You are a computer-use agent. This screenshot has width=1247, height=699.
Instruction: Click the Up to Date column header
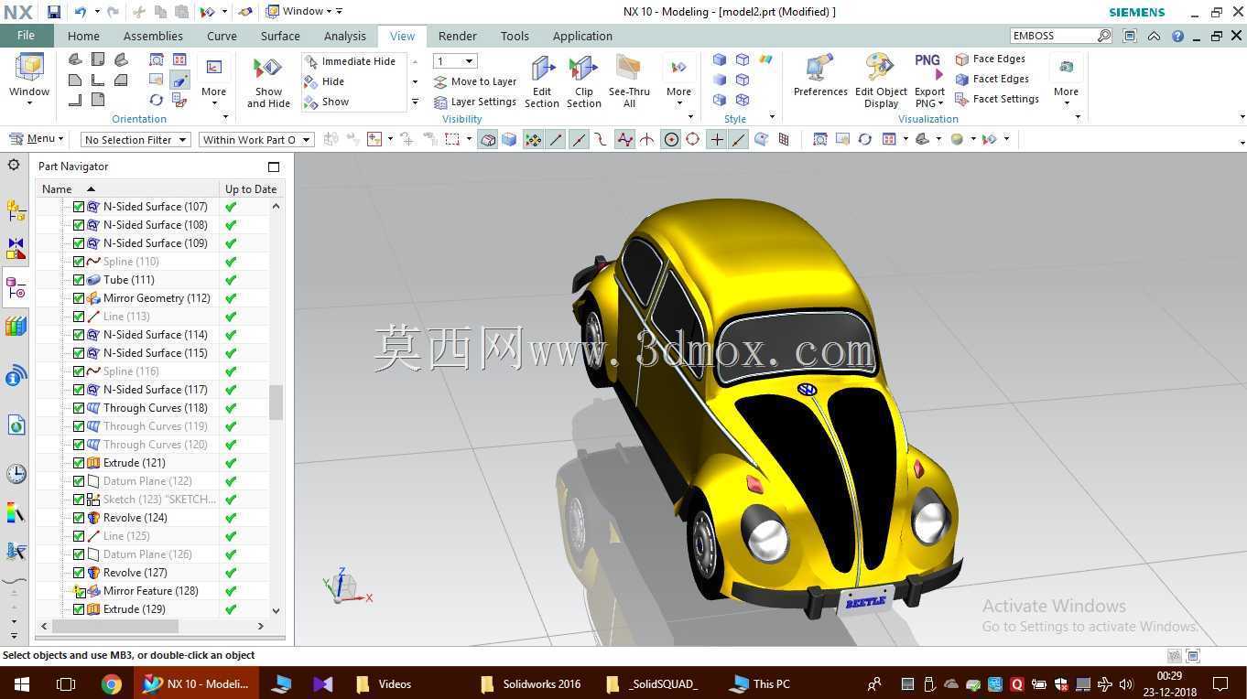[x=251, y=188]
